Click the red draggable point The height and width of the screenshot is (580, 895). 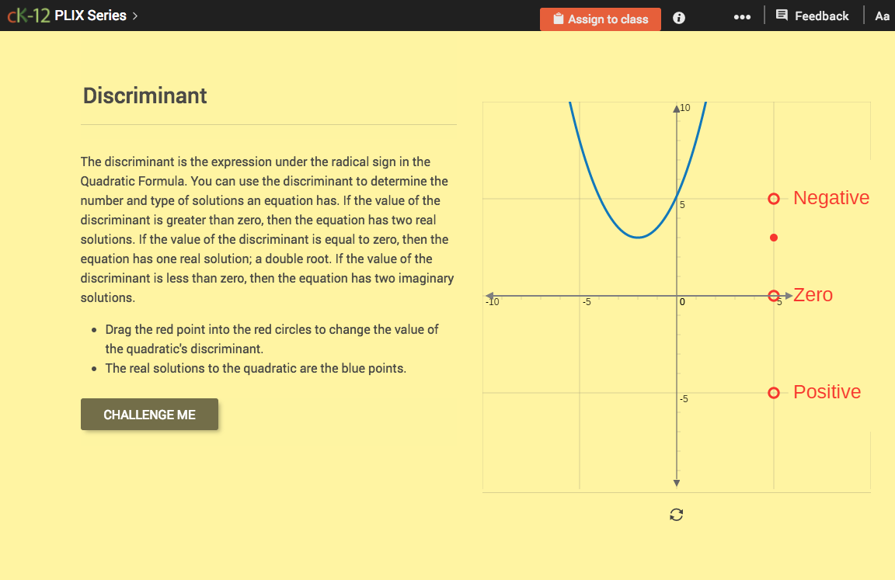point(774,238)
